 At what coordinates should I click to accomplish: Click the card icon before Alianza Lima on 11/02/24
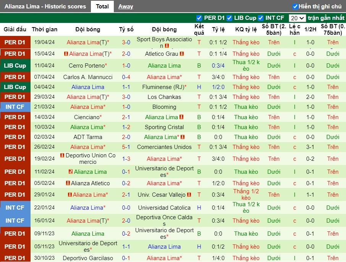click(71, 171)
